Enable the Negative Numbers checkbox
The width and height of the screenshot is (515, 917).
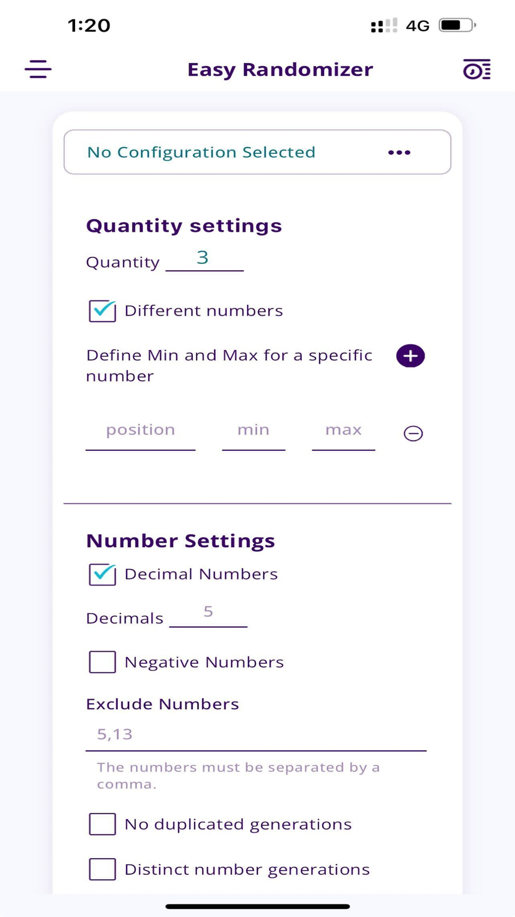(102, 662)
